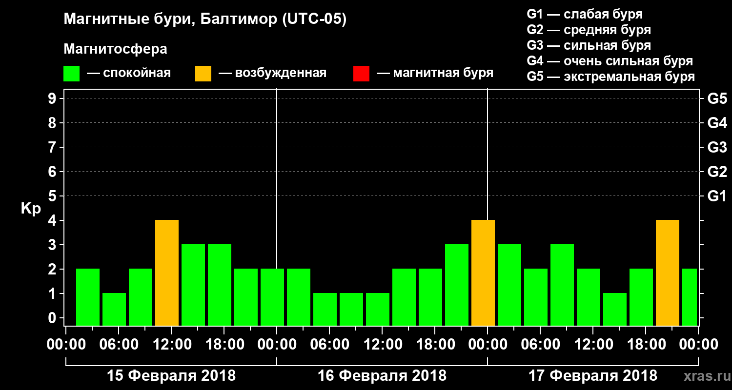Click the 12:00 tick label of 15 February

click(x=171, y=345)
